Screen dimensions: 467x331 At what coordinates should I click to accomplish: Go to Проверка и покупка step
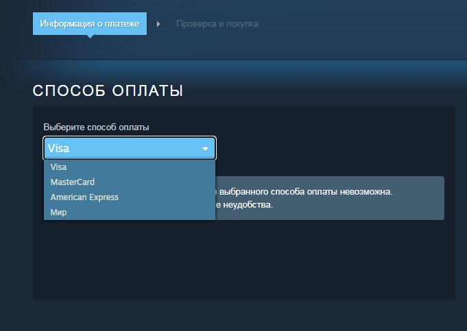pyautogui.click(x=217, y=24)
